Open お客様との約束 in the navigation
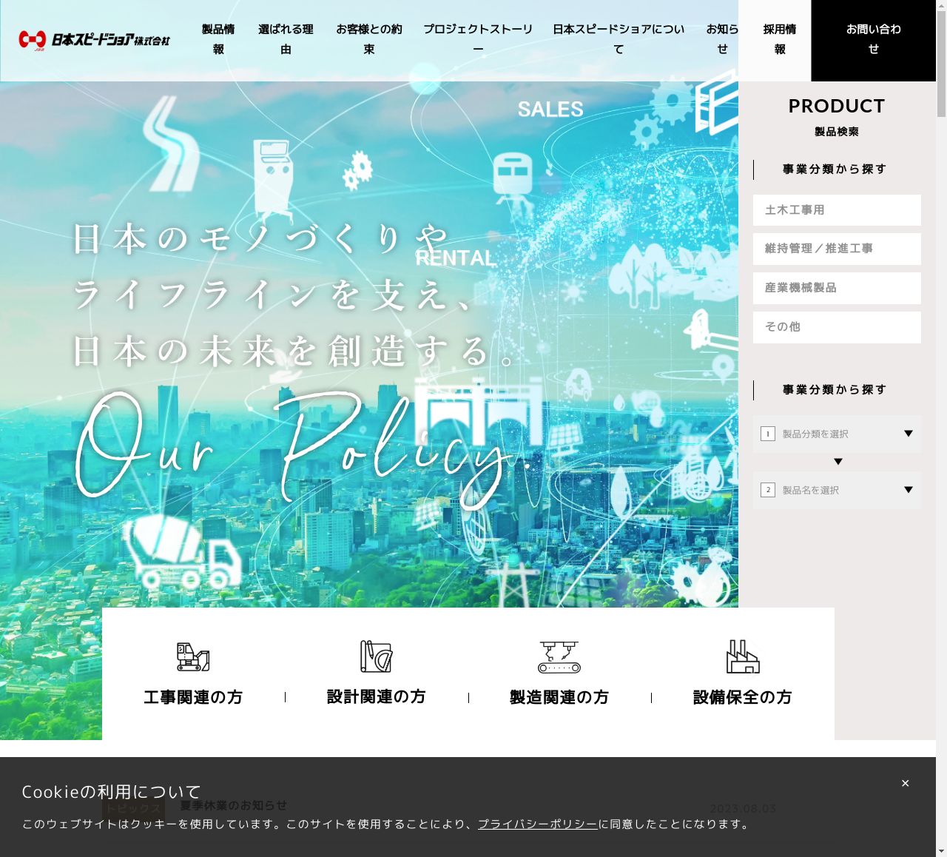Image resolution: width=947 pixels, height=857 pixels. click(x=369, y=39)
